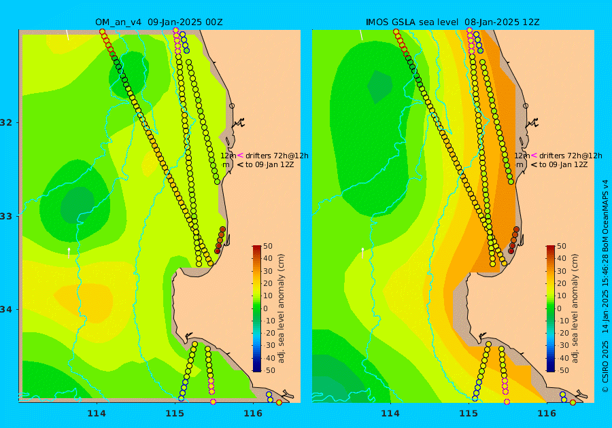Click the magenta-outlined circle on IMOS GSLA bottom axis
The image size is (612, 428).
click(x=507, y=402)
